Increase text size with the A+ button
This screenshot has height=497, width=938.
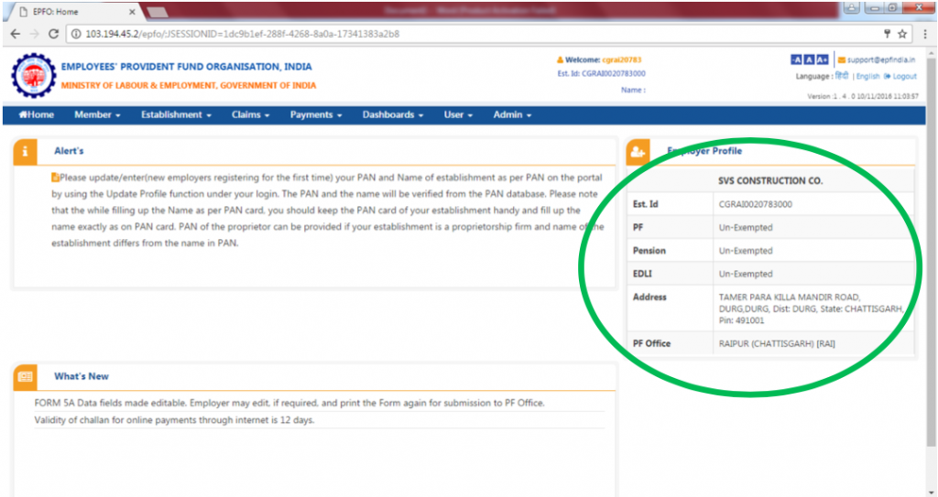823,59
